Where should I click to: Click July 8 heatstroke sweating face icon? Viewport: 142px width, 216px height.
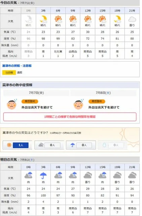[79, 104]
